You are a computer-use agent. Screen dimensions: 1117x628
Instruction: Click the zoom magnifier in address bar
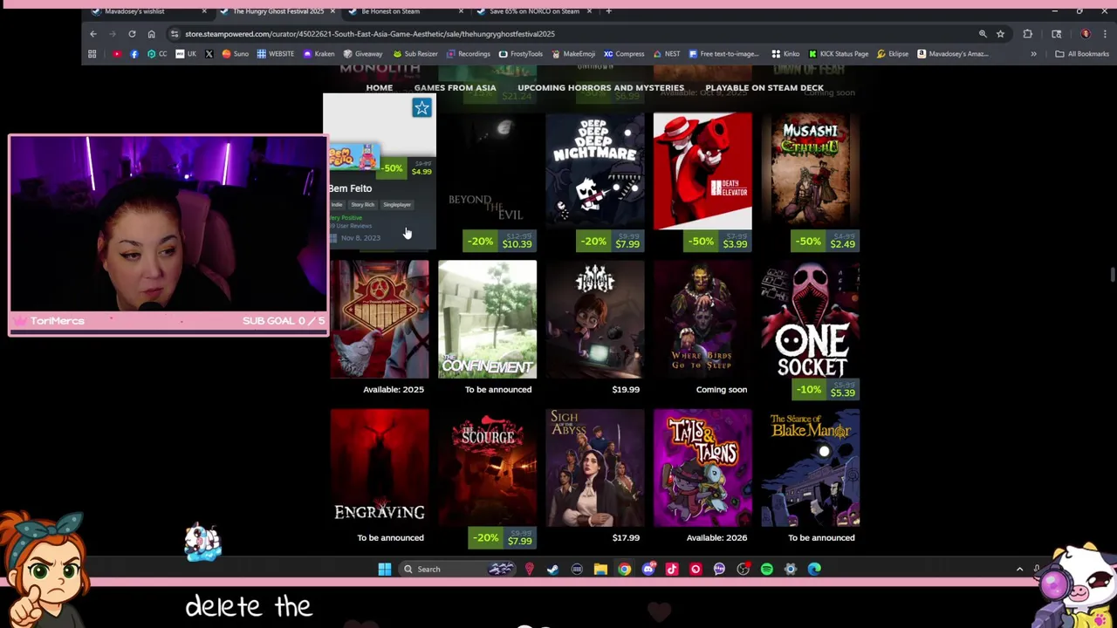pyautogui.click(x=983, y=34)
